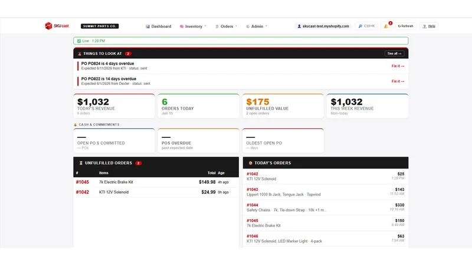Go to the Dashboard menu item
Viewport: 472px width, 265px height.
(x=158, y=26)
